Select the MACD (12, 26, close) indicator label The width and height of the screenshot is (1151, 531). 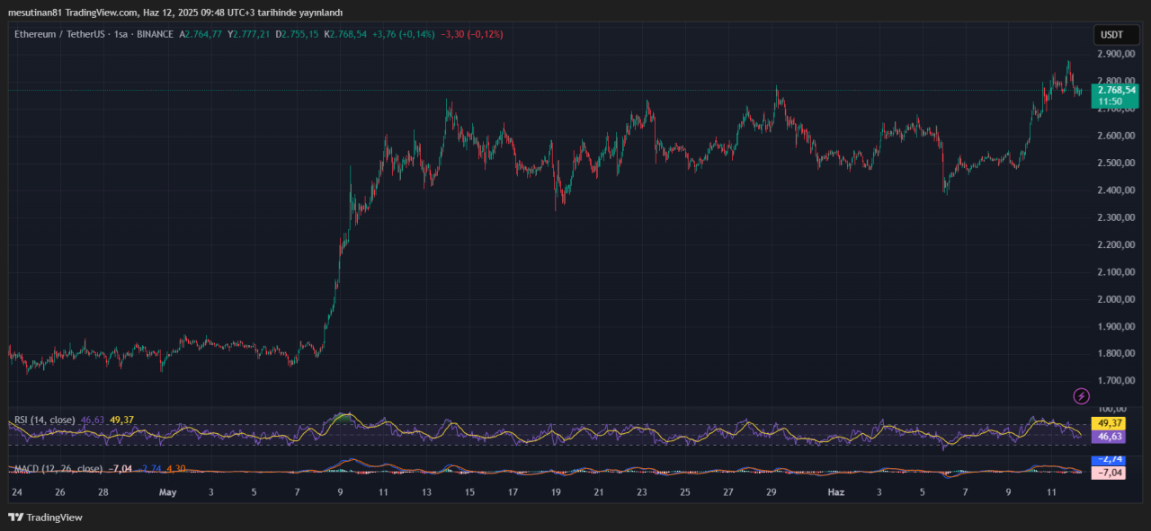[58, 469]
